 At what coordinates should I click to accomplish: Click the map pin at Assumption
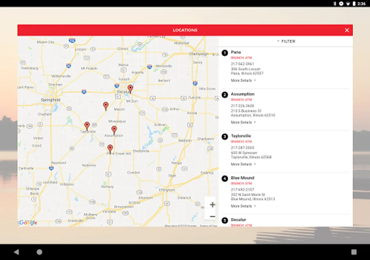coord(114,130)
